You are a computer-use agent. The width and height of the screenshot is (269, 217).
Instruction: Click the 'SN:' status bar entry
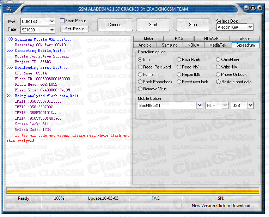pos(221,198)
